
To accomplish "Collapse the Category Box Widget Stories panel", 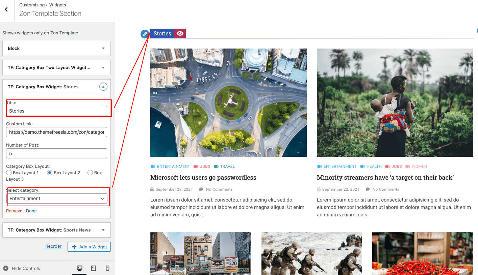I will (x=103, y=87).
